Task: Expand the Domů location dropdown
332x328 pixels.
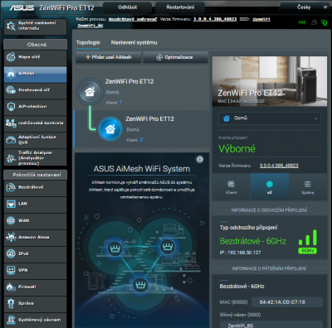Action: (x=270, y=118)
